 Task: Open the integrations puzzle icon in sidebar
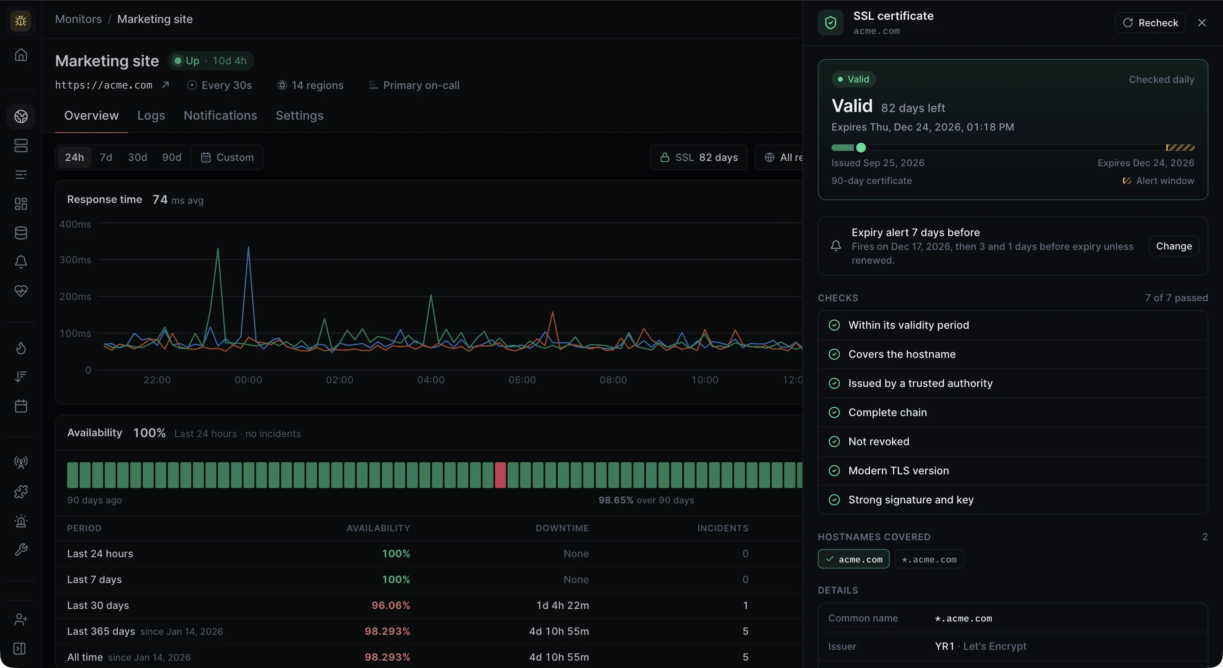tap(21, 491)
